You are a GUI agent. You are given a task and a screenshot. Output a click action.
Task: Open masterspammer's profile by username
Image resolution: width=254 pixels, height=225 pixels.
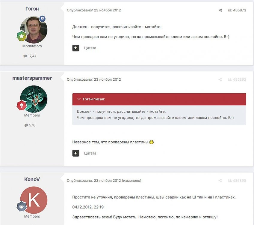[32, 78]
